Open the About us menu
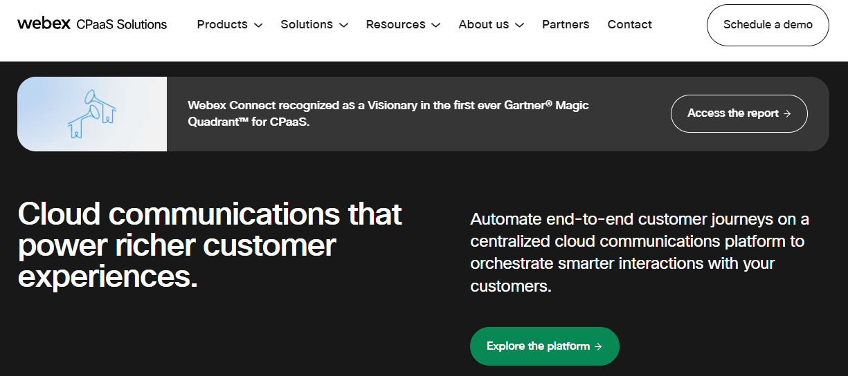The width and height of the screenshot is (848, 376). point(484,24)
